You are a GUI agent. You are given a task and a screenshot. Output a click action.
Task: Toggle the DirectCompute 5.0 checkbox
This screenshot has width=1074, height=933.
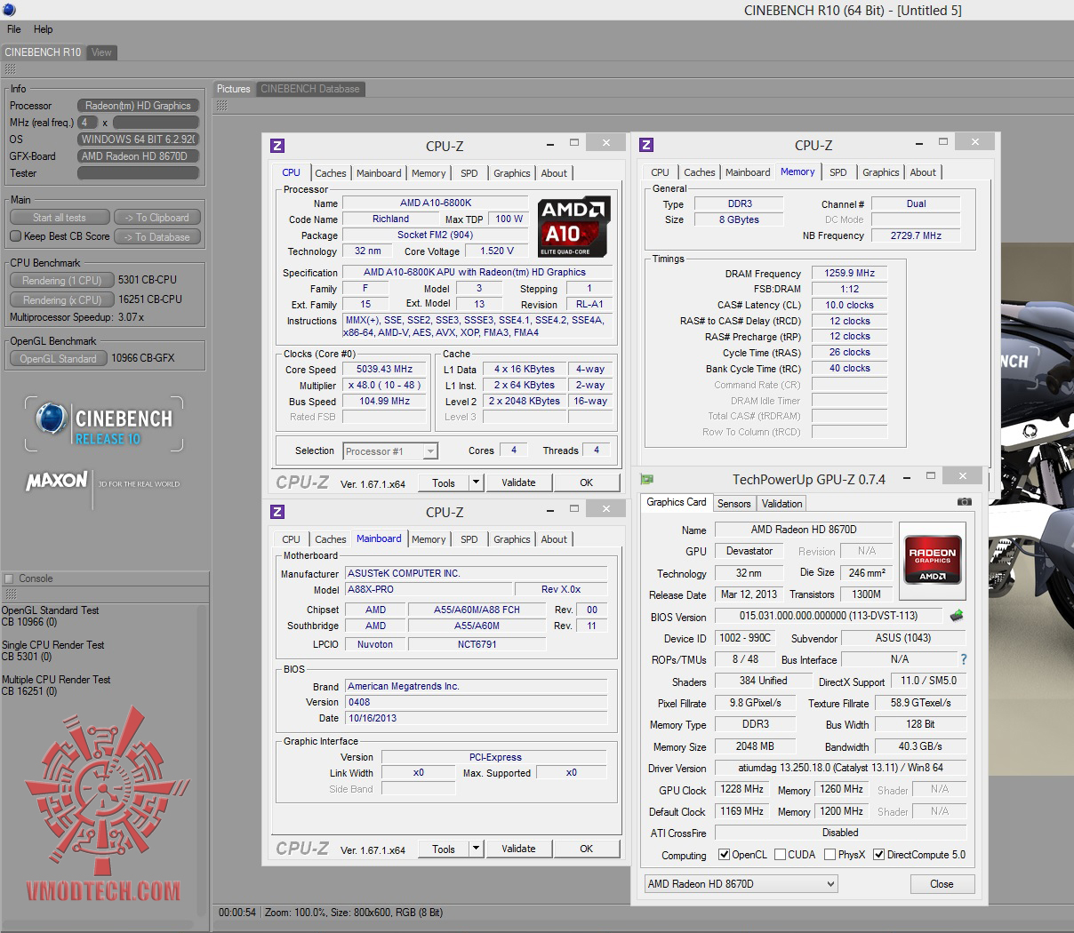click(878, 855)
